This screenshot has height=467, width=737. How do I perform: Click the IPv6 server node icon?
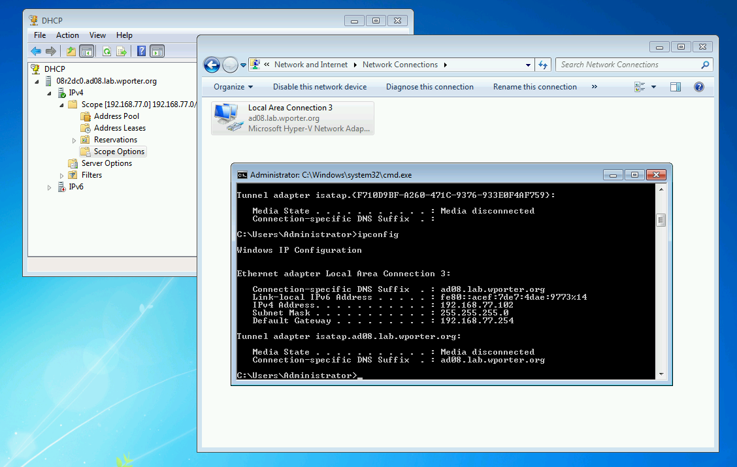[x=61, y=187]
